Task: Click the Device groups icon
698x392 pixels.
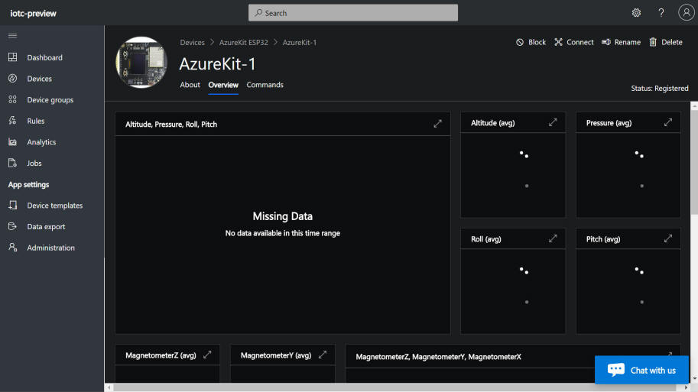Action: point(12,99)
